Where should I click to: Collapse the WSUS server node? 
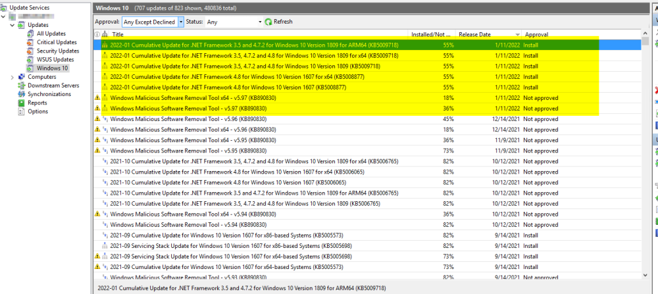[x=3, y=16]
